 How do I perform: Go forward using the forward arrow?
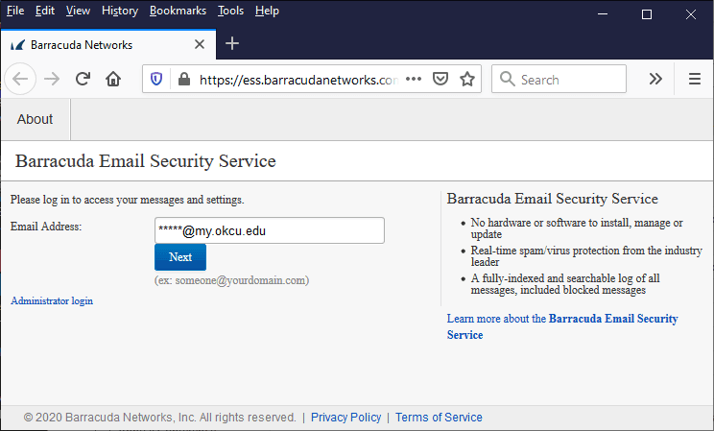(x=52, y=80)
